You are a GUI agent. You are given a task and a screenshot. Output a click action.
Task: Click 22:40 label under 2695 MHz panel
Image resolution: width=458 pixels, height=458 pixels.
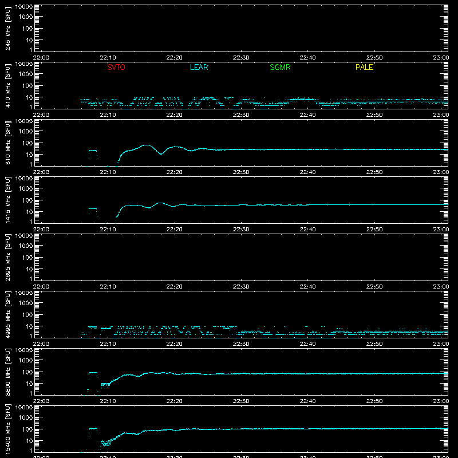pos(307,287)
